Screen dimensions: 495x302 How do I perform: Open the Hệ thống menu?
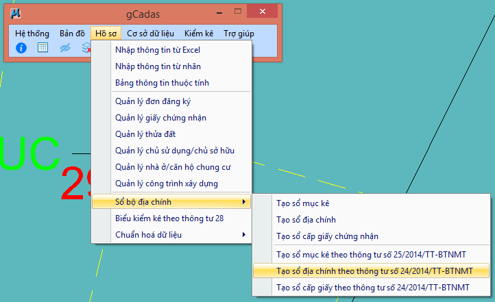[x=32, y=32]
